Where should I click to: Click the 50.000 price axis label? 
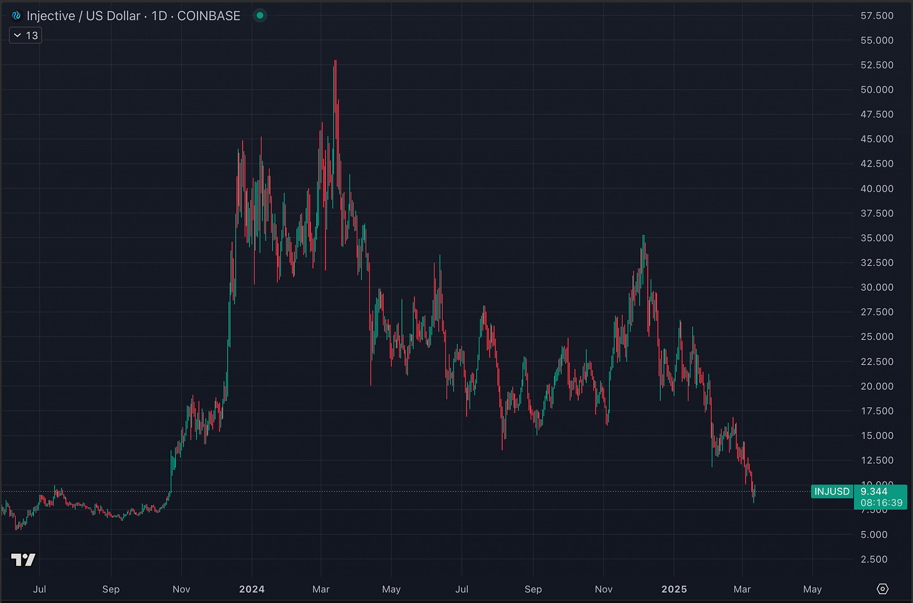(x=877, y=90)
